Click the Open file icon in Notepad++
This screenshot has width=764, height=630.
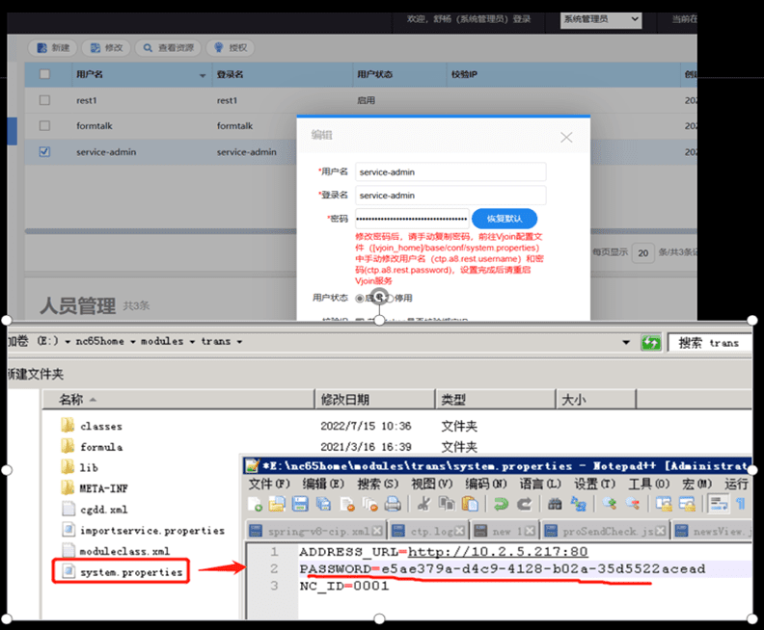[277, 504]
